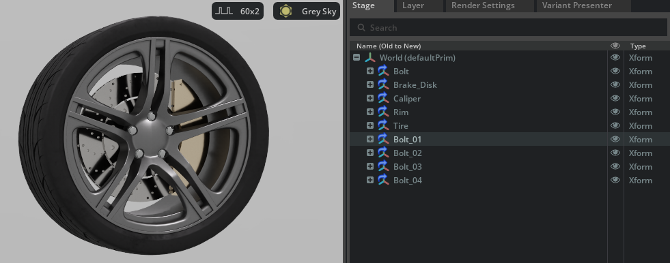Hide the Bolt_04 prim
670x263 pixels.
click(615, 181)
